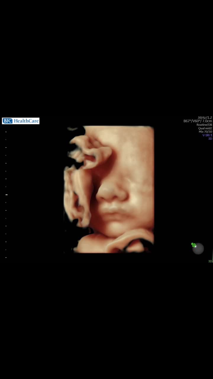
Task: Click the green 3D label at bottom right
Action: point(210,261)
